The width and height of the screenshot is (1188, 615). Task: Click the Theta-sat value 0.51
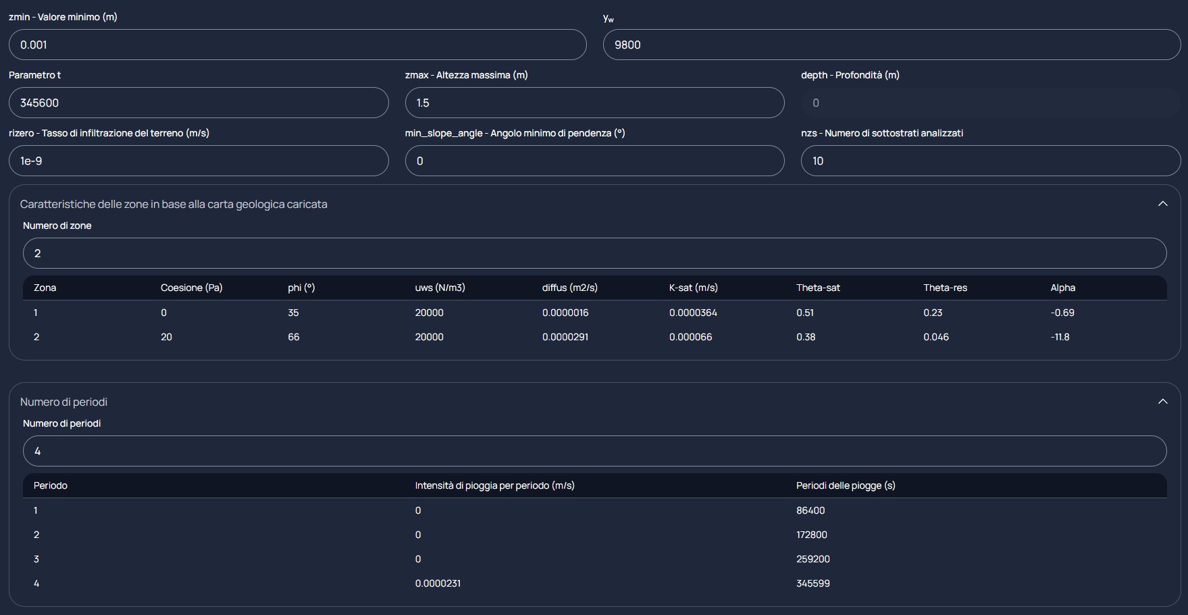tap(805, 313)
